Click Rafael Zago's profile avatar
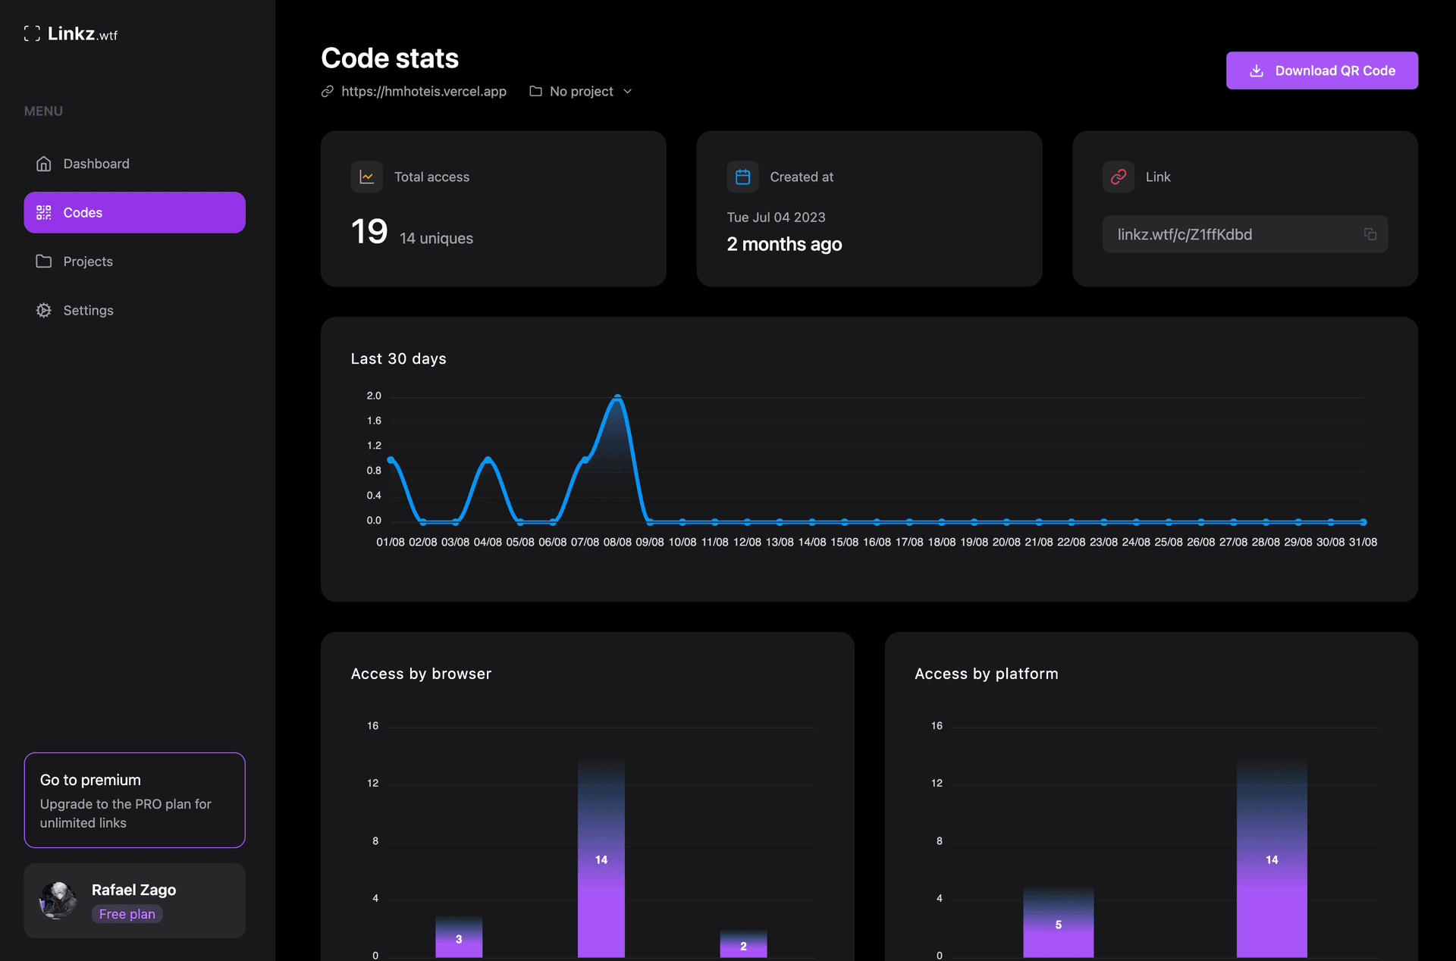The image size is (1456, 961). click(x=58, y=900)
